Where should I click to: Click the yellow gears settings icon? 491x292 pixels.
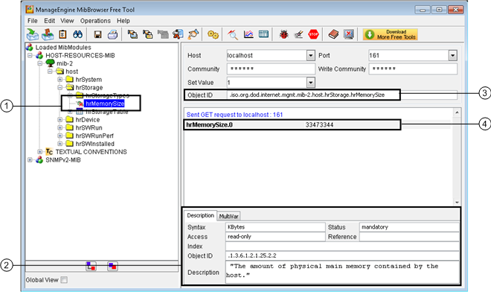click(x=213, y=34)
